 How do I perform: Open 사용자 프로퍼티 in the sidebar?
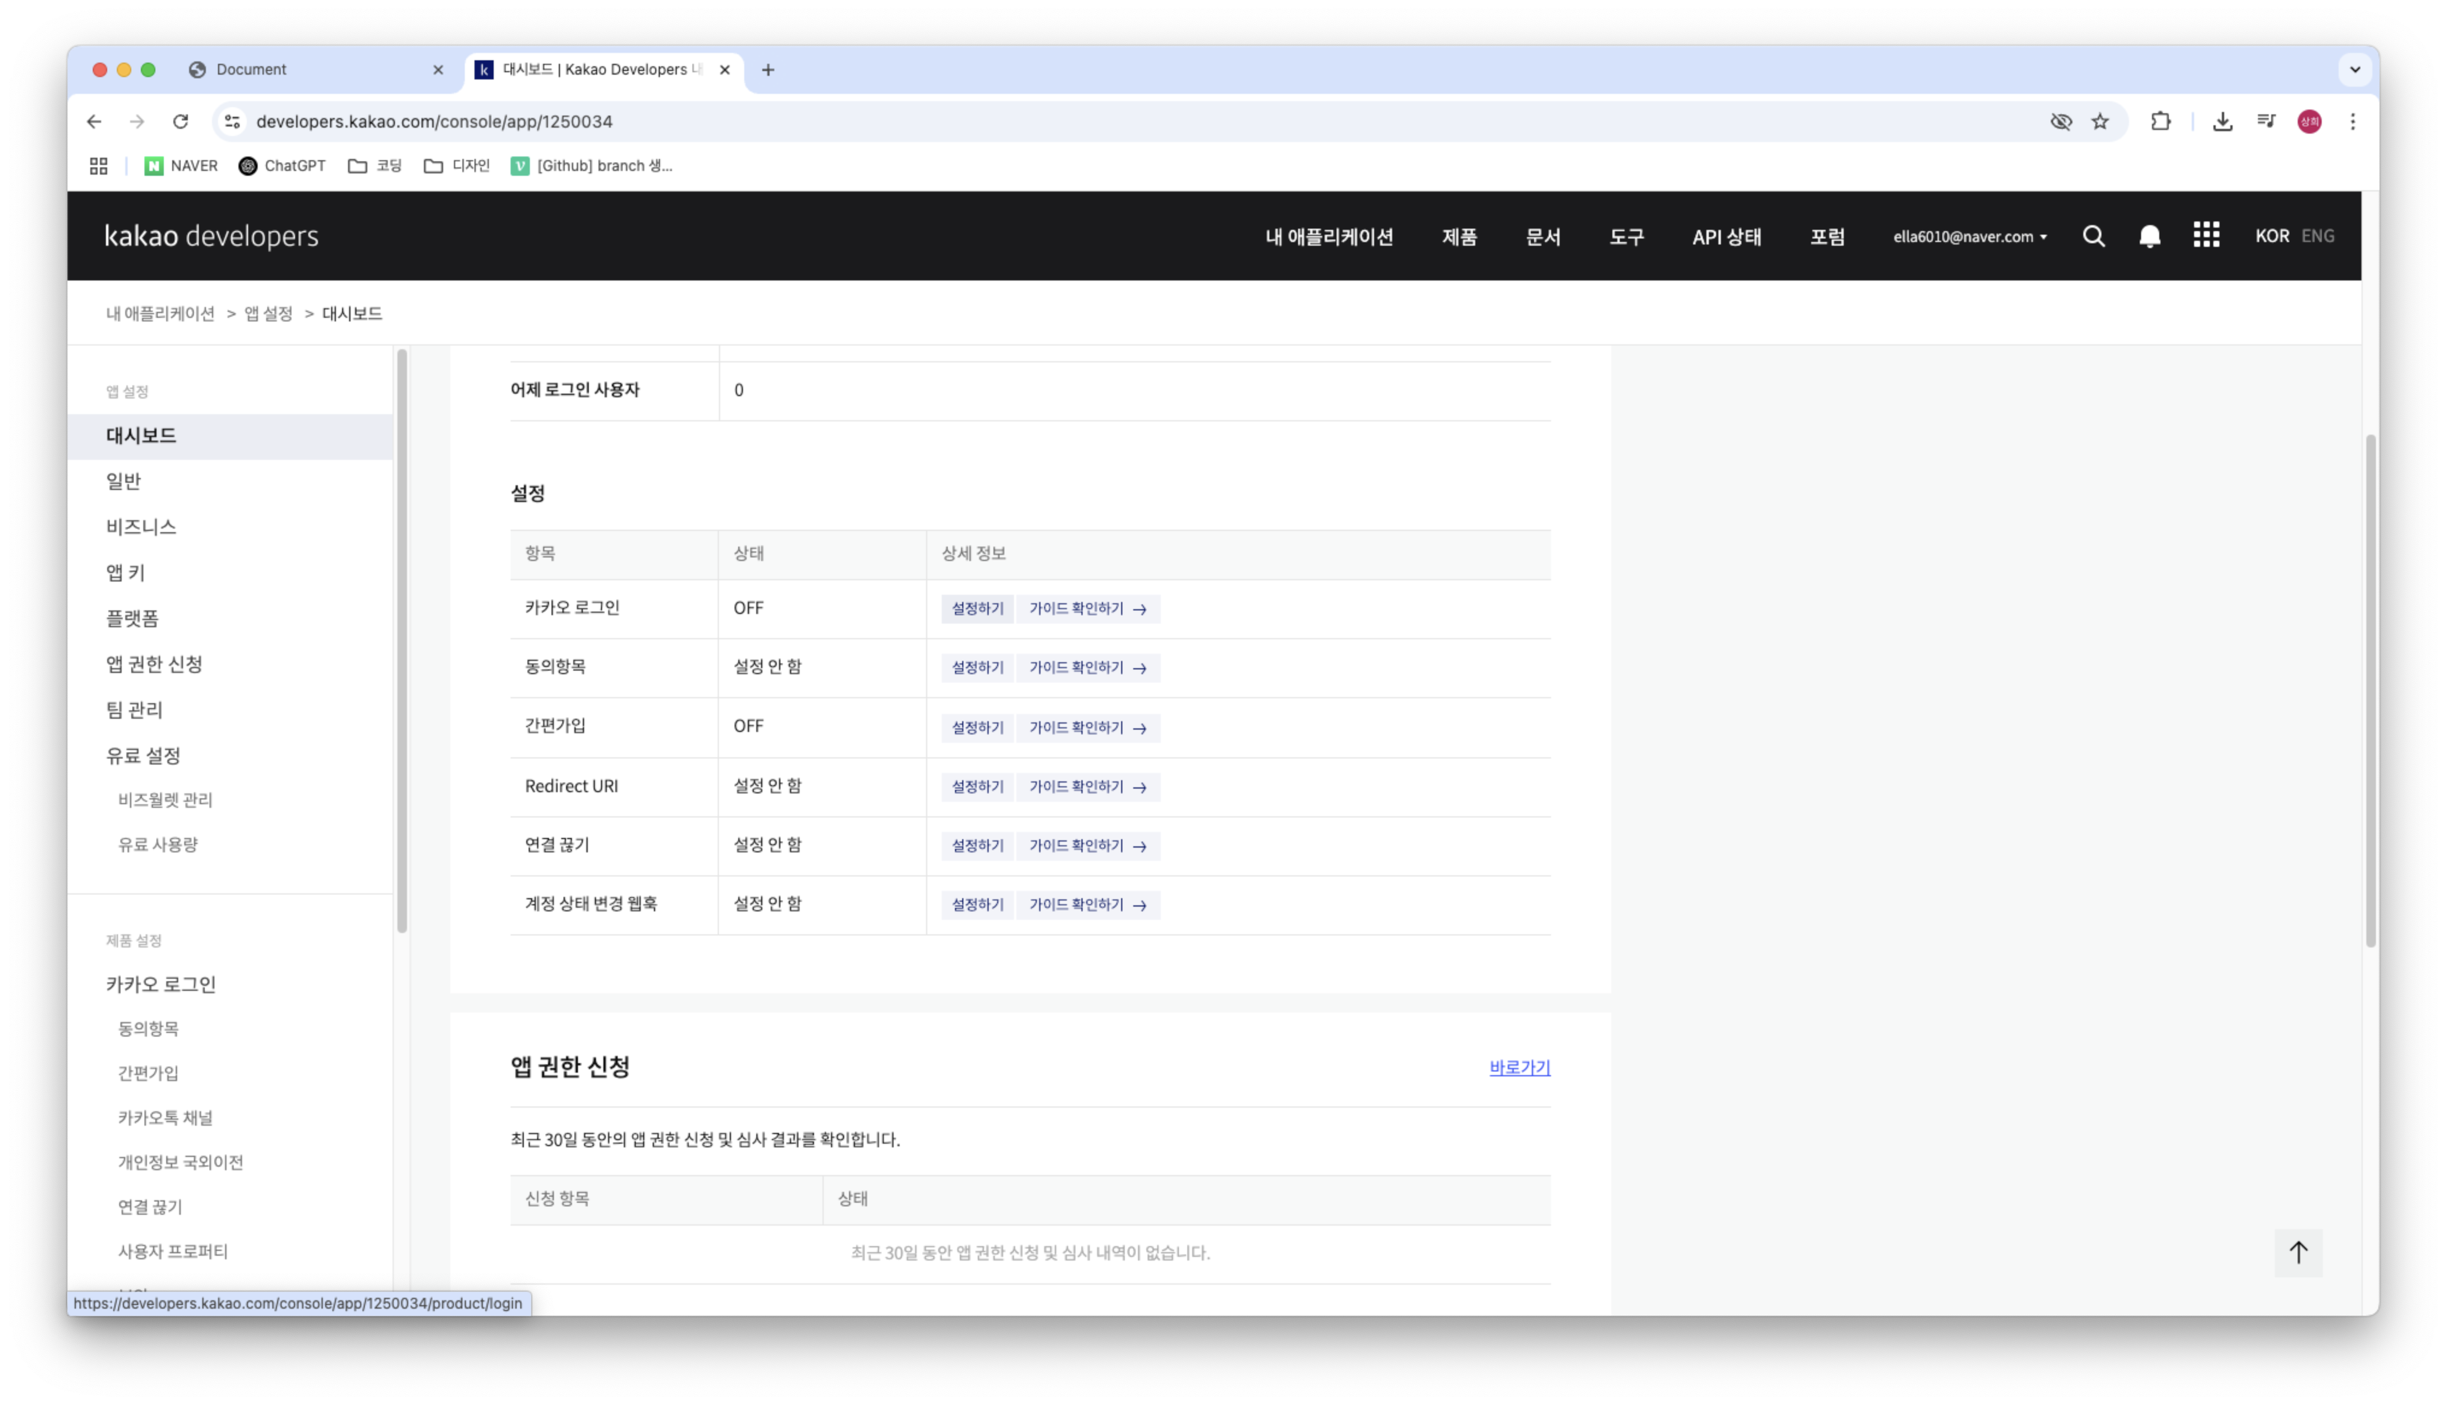point(173,1251)
